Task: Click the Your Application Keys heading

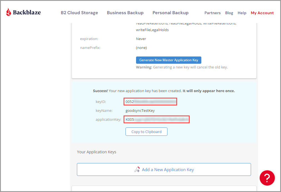Action: (x=97, y=152)
